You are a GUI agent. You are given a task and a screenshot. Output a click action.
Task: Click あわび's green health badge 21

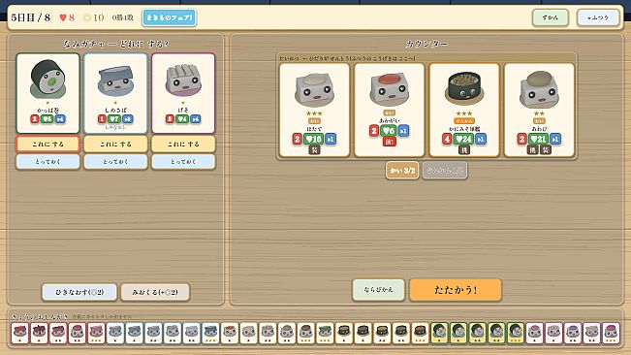coord(538,139)
